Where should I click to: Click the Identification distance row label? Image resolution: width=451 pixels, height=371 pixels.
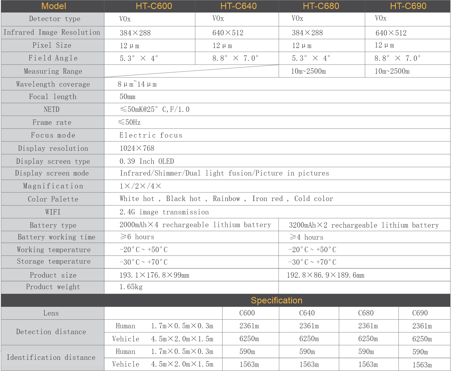pyautogui.click(x=51, y=357)
